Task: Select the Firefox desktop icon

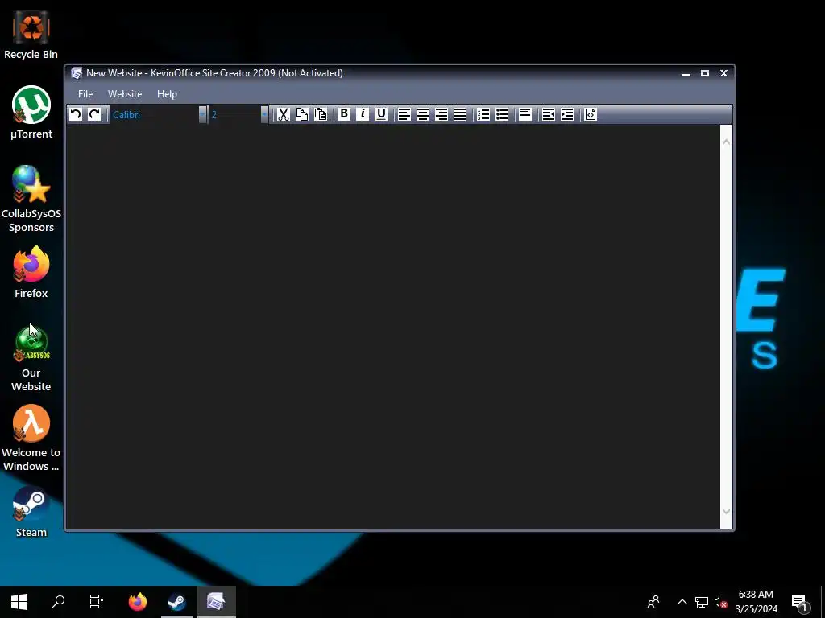Action: tap(31, 272)
